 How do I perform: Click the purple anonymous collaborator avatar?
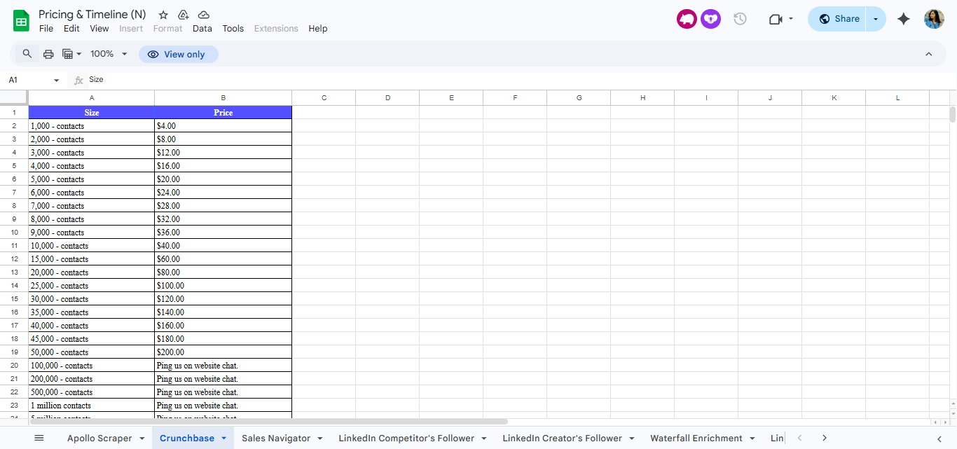710,19
